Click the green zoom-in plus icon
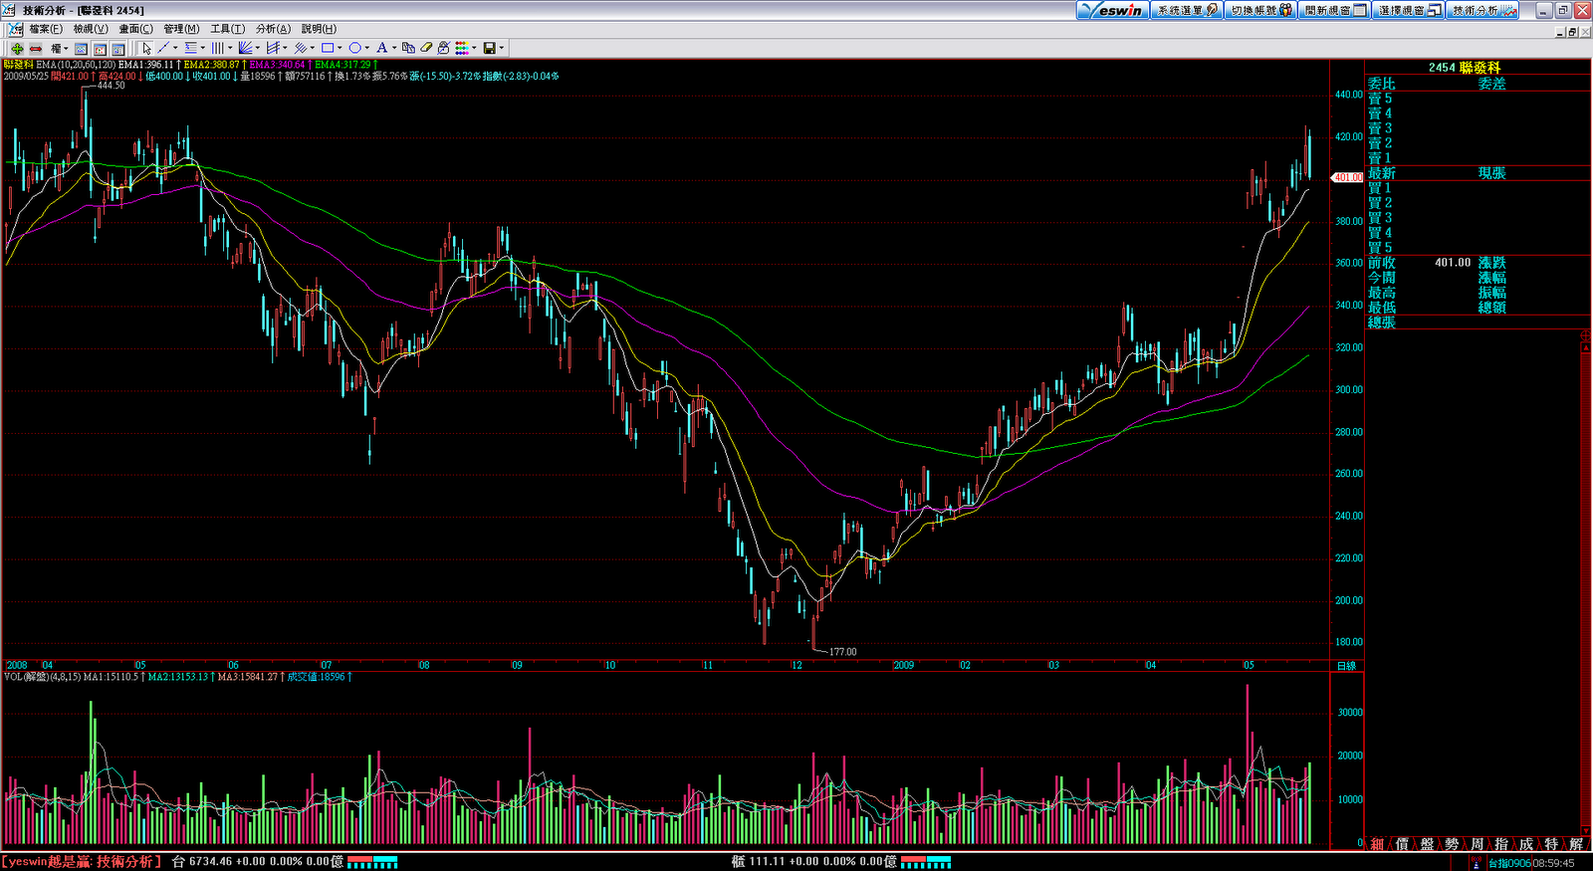The image size is (1593, 871). [17, 48]
